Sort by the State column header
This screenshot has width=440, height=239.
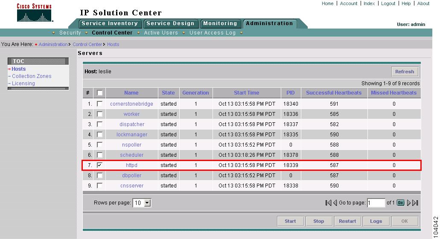point(169,93)
